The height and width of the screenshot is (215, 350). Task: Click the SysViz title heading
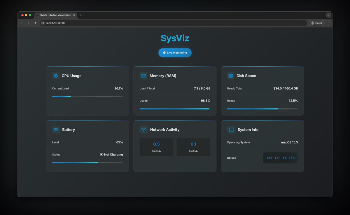point(175,38)
